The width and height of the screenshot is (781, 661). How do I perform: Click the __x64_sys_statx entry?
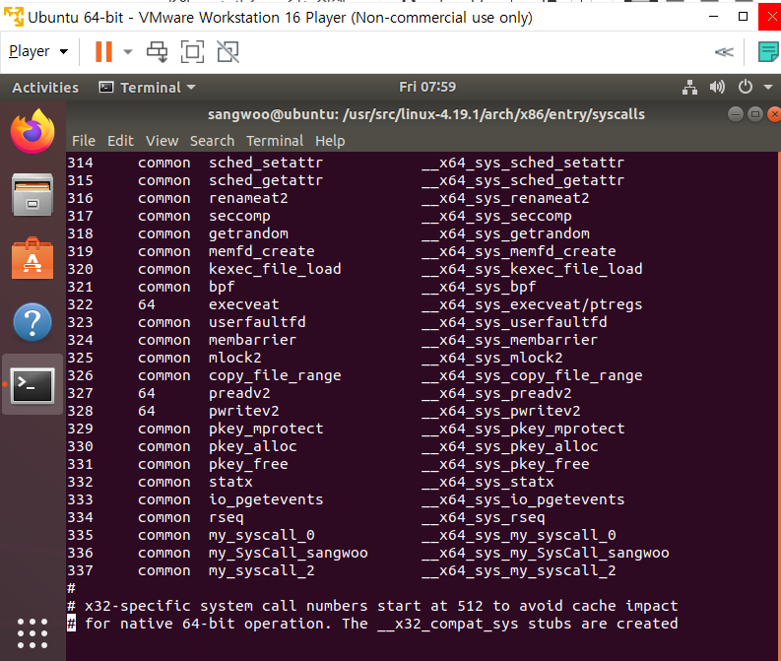pyautogui.click(x=488, y=482)
